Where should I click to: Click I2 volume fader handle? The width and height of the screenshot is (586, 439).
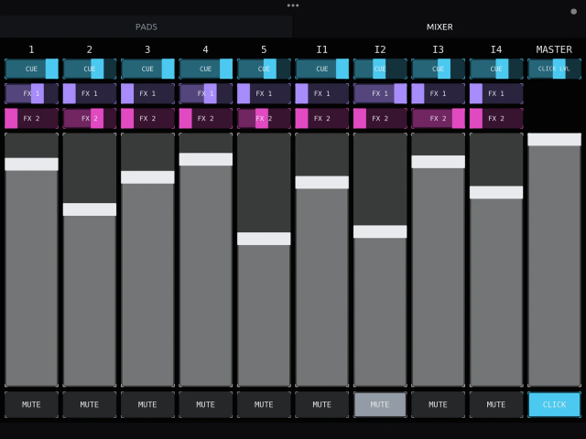(x=380, y=231)
